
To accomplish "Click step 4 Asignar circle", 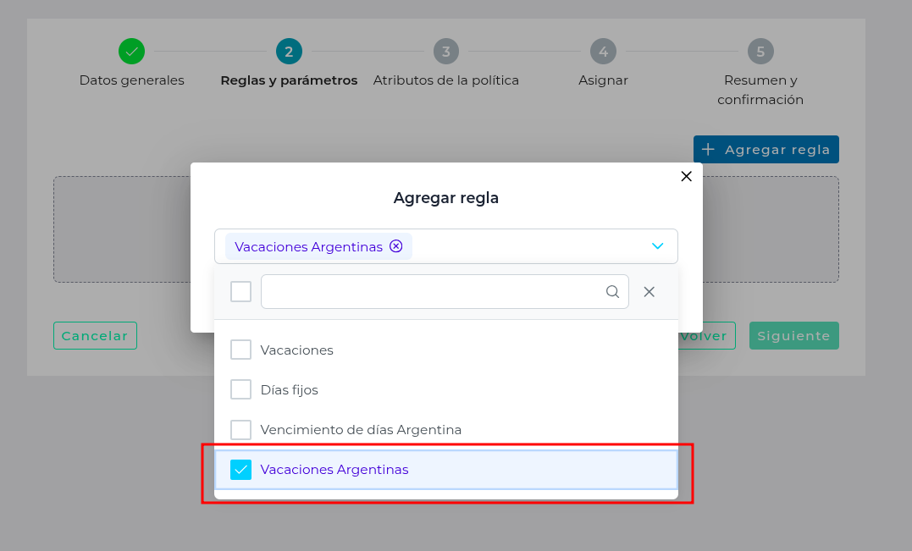I will pos(603,52).
